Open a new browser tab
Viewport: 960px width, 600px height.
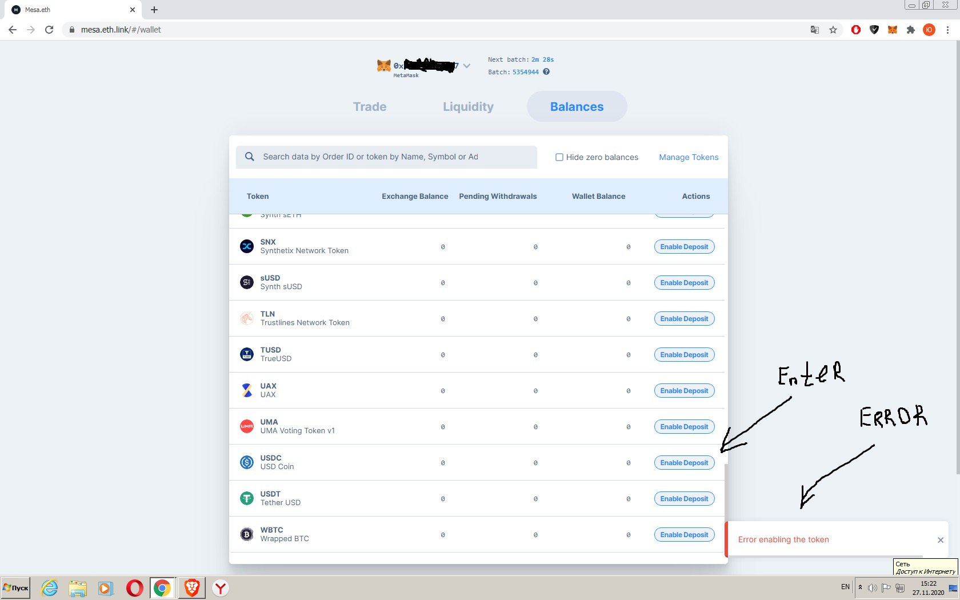[154, 10]
